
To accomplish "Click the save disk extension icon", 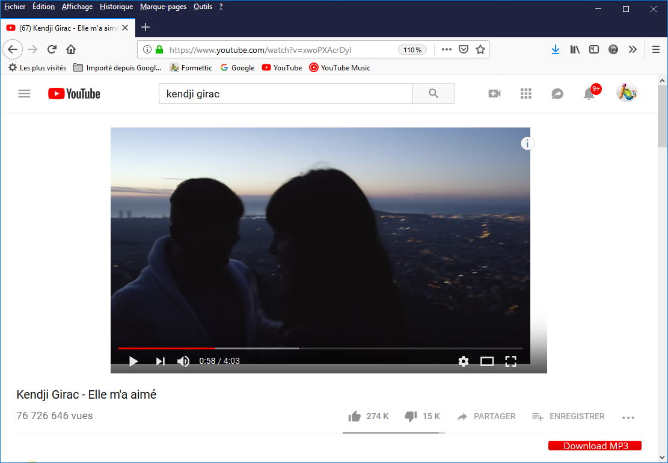I will pyautogui.click(x=613, y=49).
